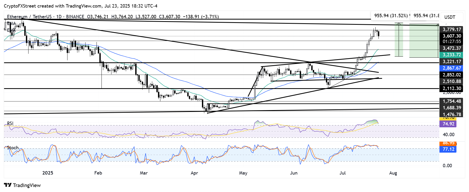Image resolution: width=469 pixels, height=192 pixels.
Task: Click the orange 86.95 Stoch value tag
Action: (448, 143)
